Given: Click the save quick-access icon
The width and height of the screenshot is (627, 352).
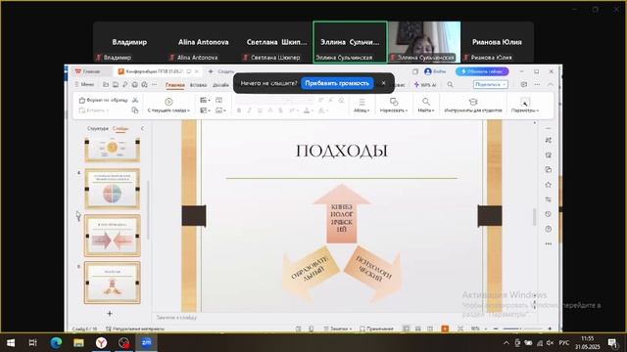Looking at the screenshot, I should click(116, 85).
